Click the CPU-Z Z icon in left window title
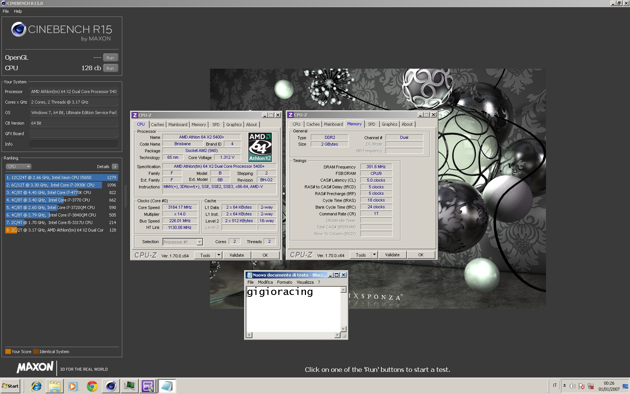This screenshot has width=630, height=394. [x=135, y=115]
